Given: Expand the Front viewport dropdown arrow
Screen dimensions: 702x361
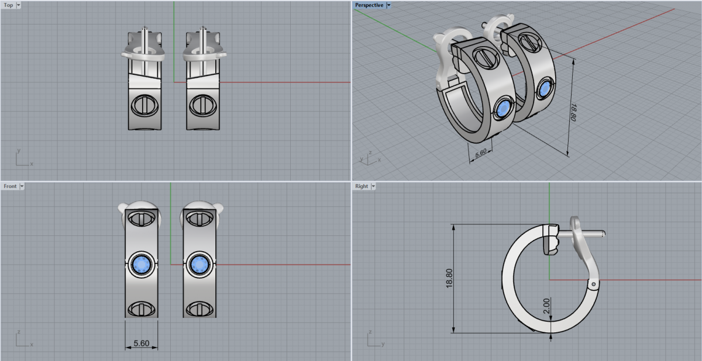Looking at the screenshot, I should [x=22, y=186].
